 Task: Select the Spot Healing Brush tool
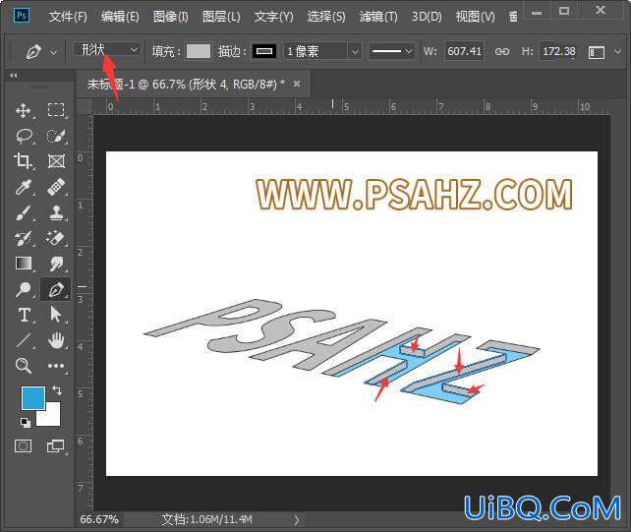pos(56,187)
